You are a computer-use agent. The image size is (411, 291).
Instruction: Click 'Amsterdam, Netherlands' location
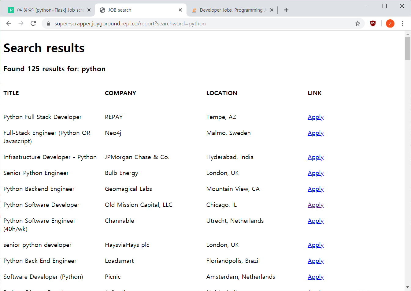tap(241, 277)
